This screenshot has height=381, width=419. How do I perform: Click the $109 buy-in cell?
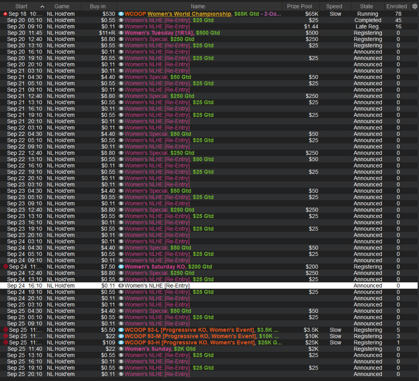coord(109,342)
